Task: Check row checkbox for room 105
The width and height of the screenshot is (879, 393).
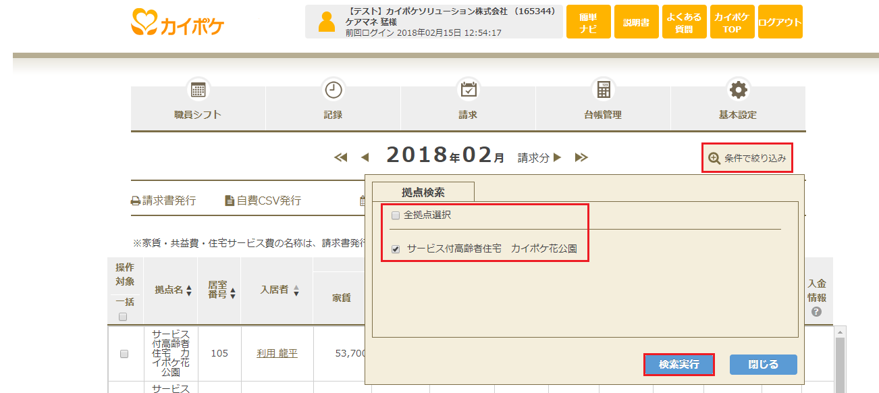Action: tap(124, 354)
